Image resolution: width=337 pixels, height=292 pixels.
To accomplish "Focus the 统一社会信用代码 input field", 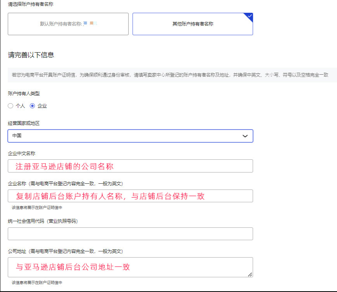I will [130, 234].
